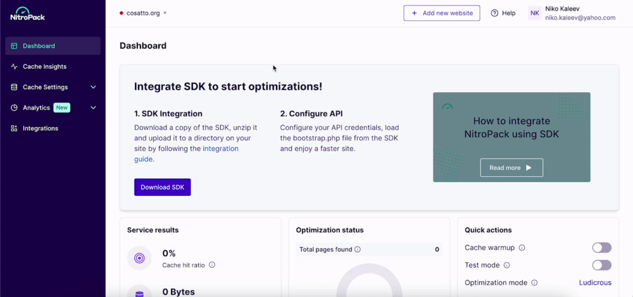633x297 pixels.
Task: Click the Cache hit ratio info icon
Action: pos(212,265)
